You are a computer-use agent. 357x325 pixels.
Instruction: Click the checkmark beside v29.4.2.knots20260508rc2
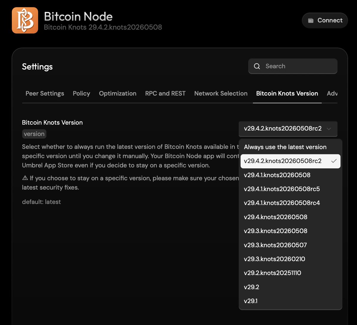click(x=334, y=161)
